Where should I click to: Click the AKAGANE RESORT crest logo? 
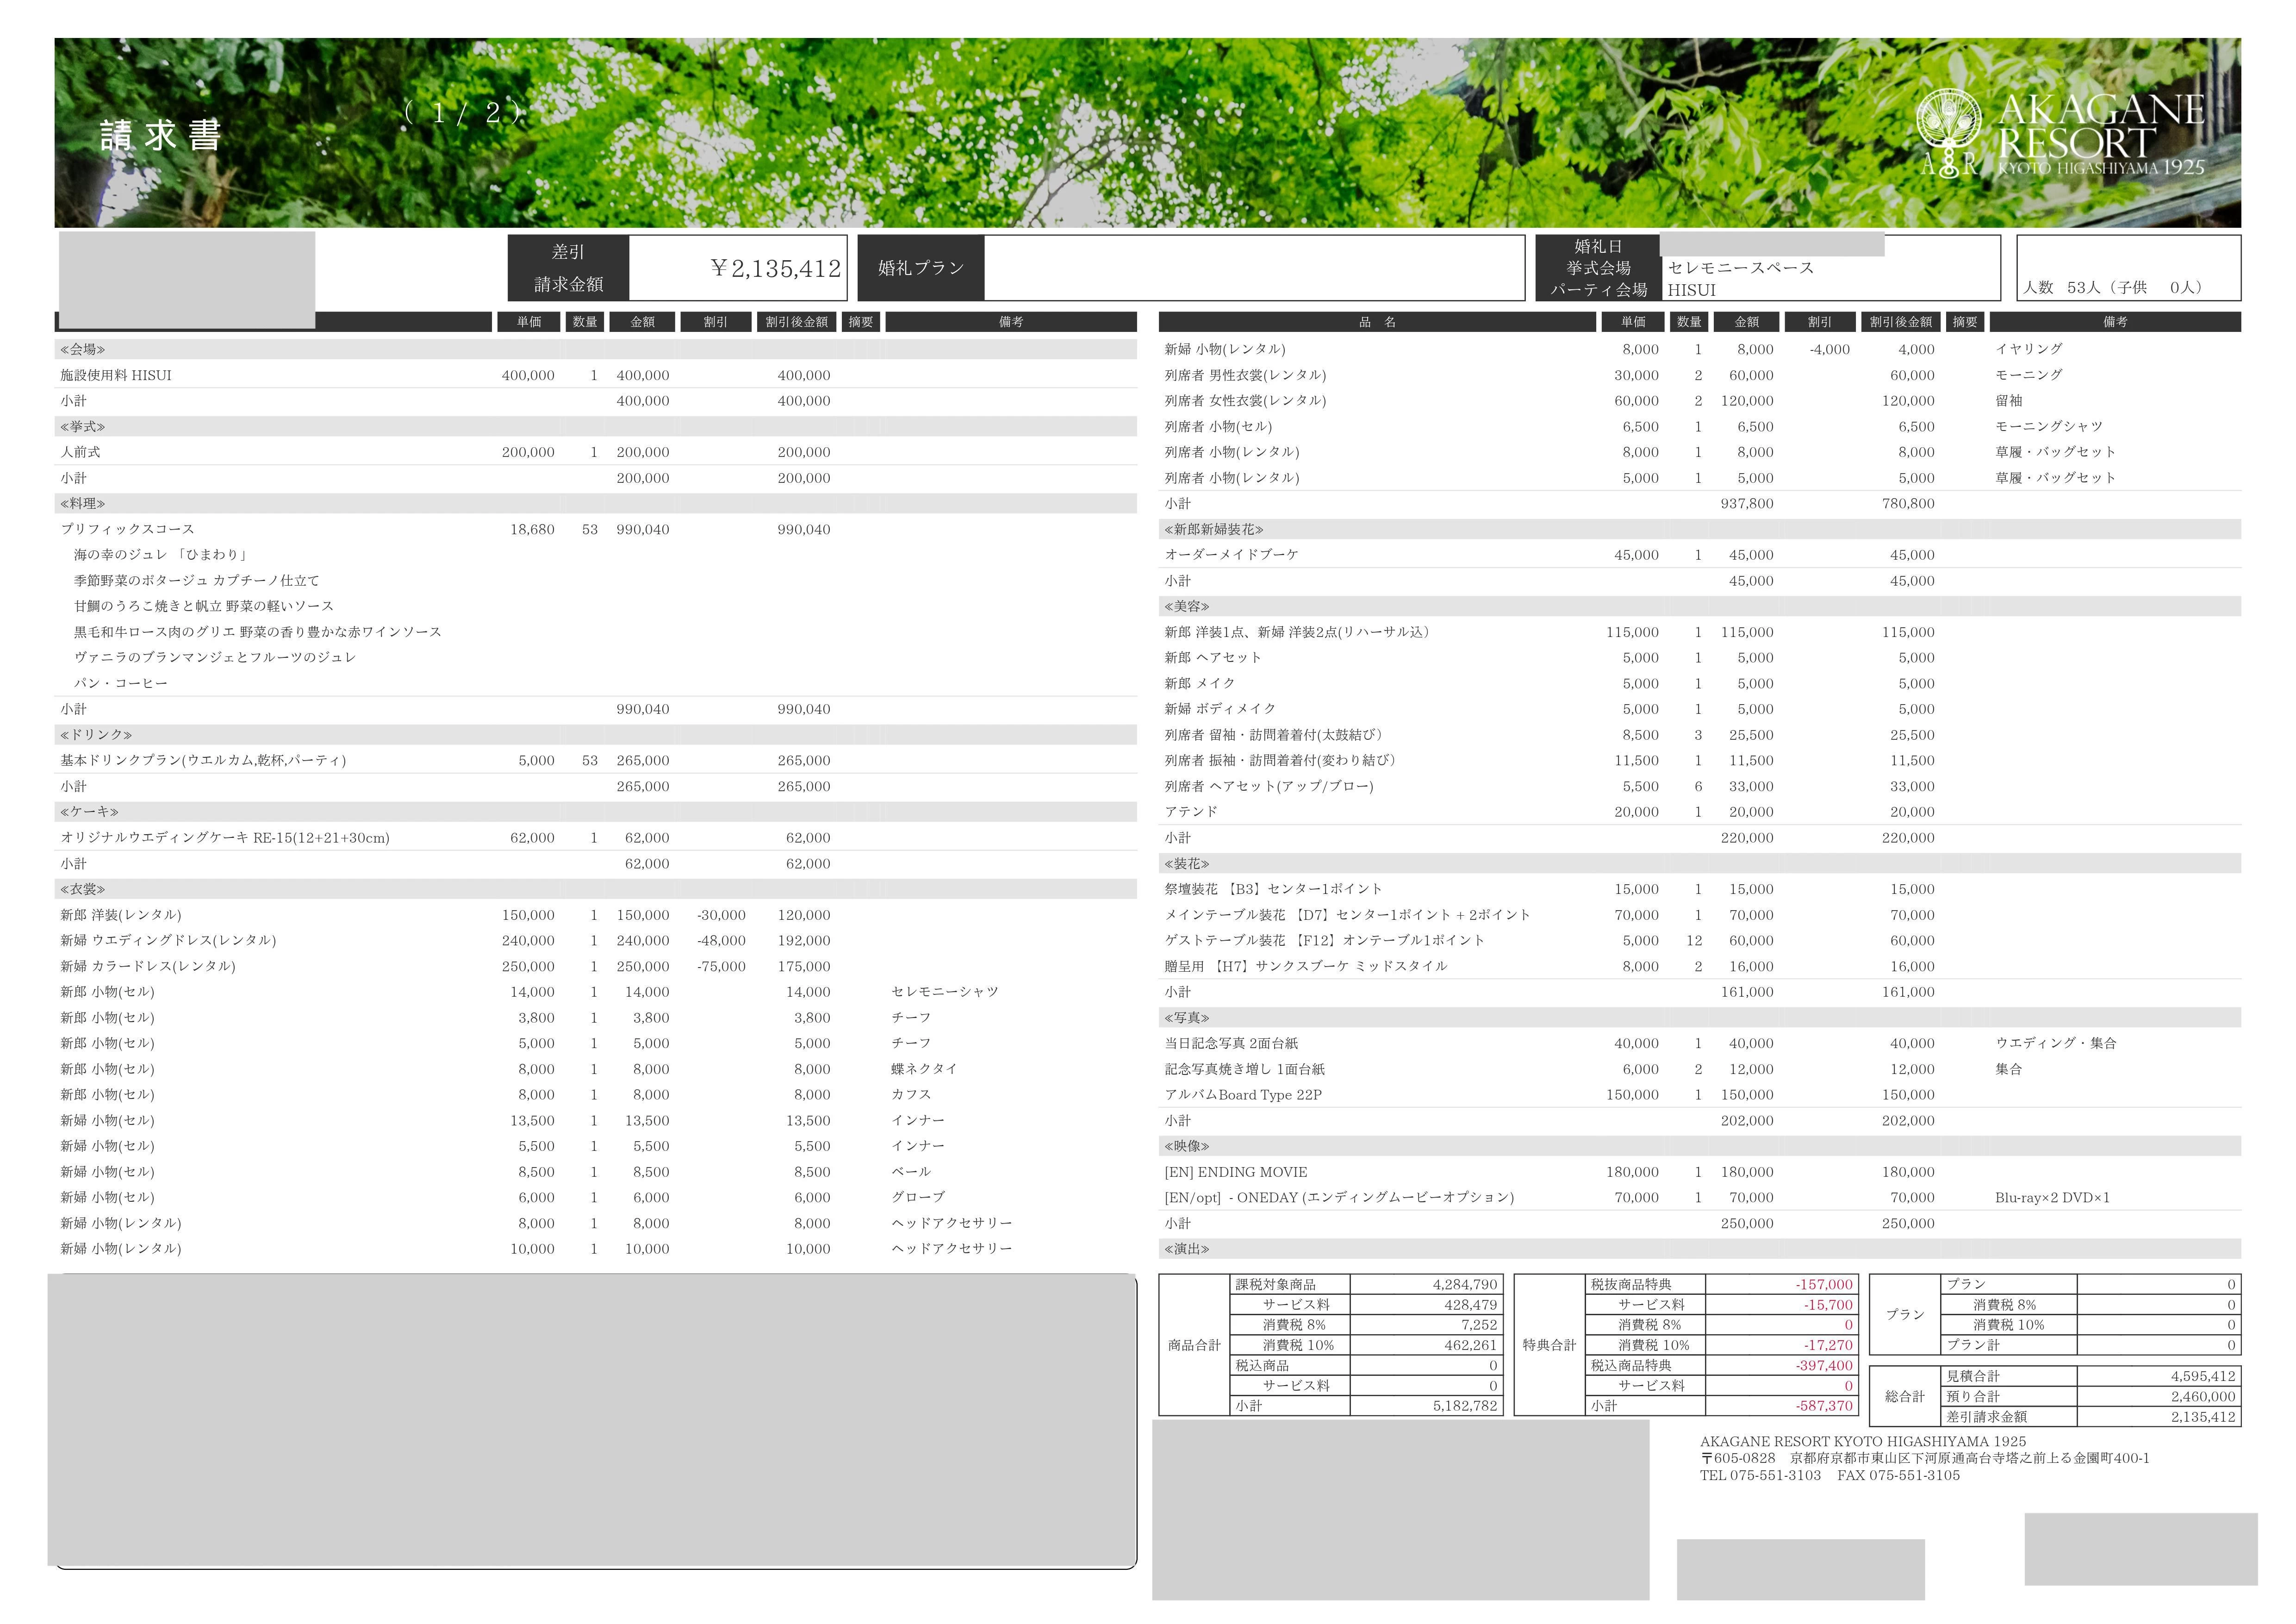pos(1949,132)
